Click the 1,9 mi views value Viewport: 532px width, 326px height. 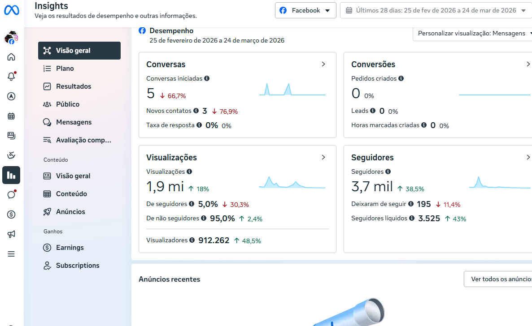pyautogui.click(x=165, y=187)
